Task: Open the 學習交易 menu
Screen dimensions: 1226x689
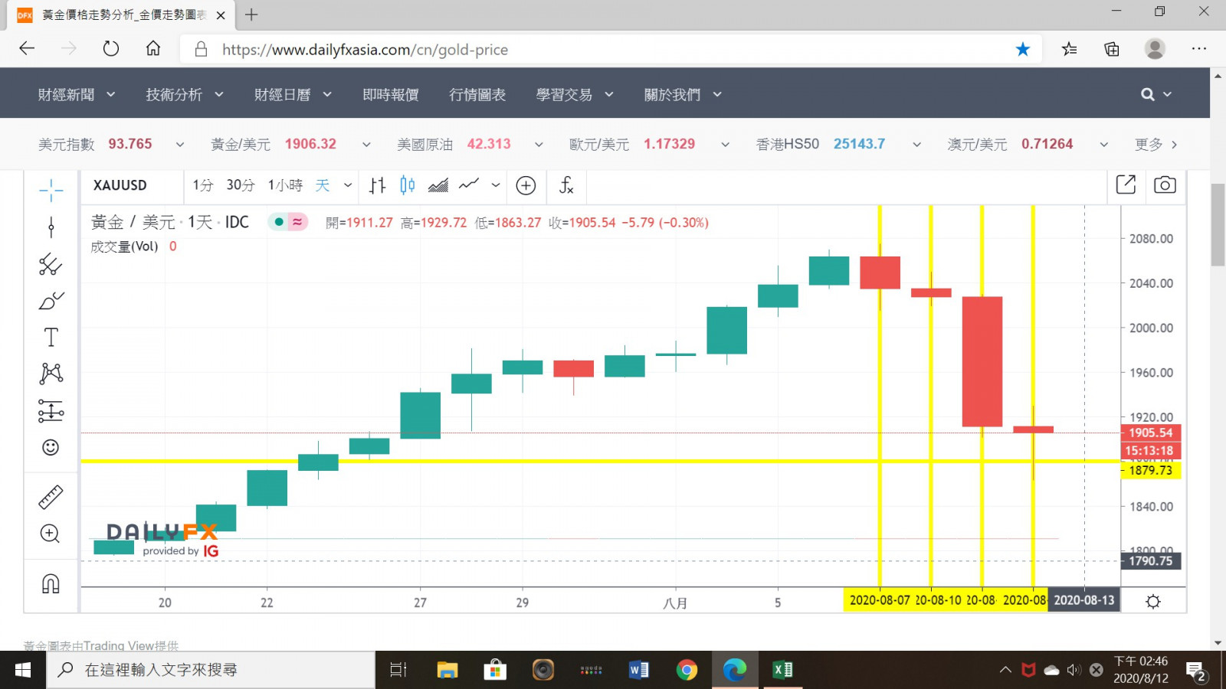Action: tap(575, 94)
